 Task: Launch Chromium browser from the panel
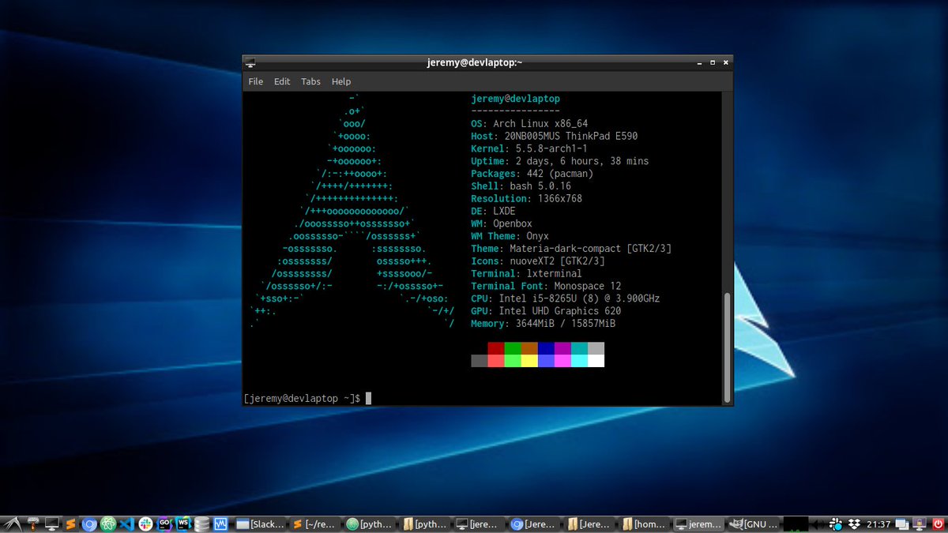[x=90, y=524]
